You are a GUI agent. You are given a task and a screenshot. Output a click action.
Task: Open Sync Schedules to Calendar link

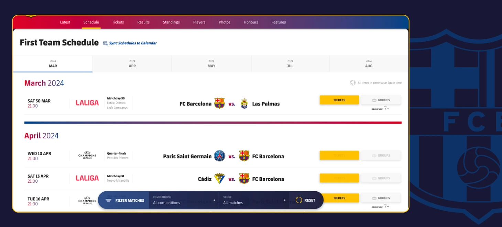[133, 43]
